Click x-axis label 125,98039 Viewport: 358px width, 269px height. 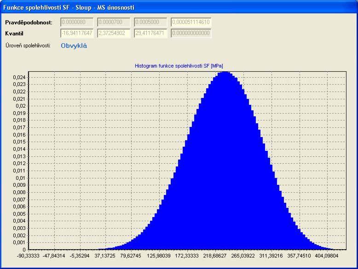click(x=159, y=256)
